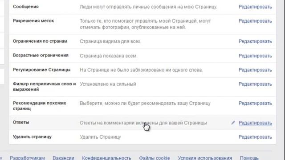Click the pencil icon in the Ответы row
The width and height of the screenshot is (285, 160).
click(x=233, y=123)
